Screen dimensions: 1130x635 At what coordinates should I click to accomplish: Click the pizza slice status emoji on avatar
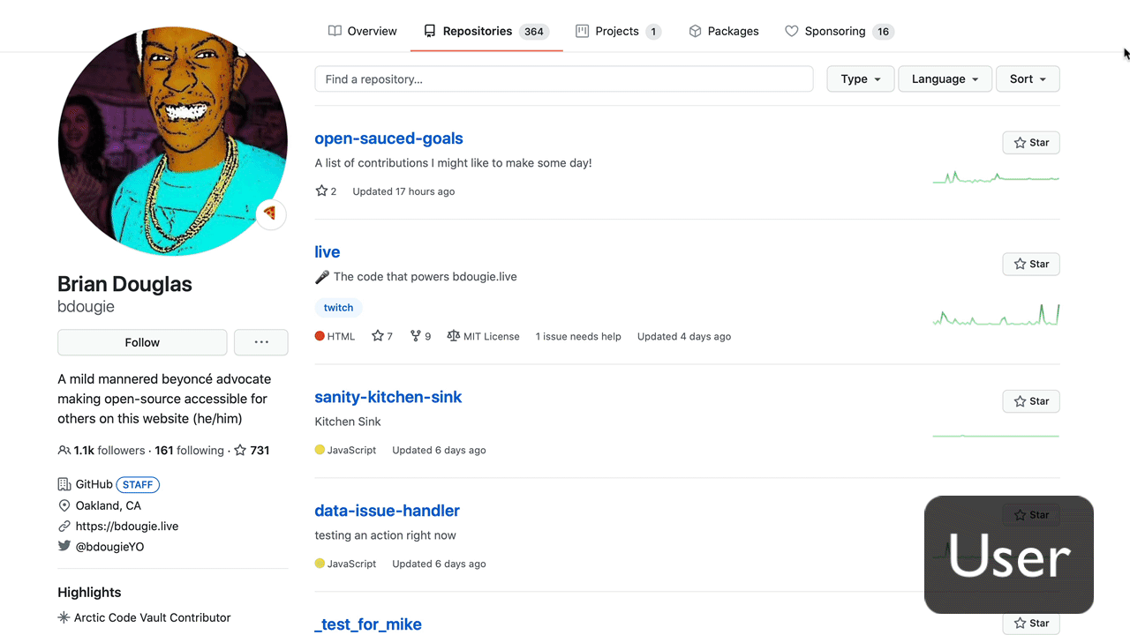point(270,213)
